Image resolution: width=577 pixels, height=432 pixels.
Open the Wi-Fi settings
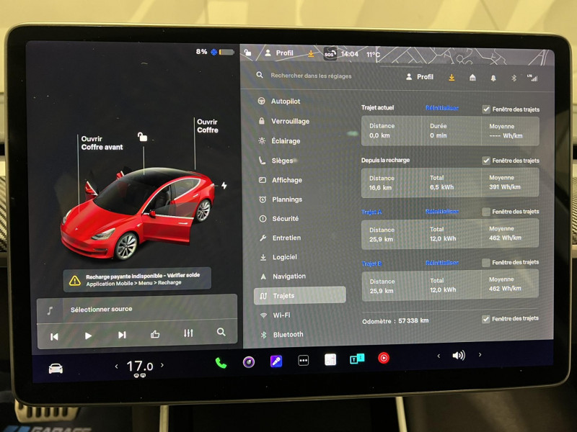click(283, 315)
